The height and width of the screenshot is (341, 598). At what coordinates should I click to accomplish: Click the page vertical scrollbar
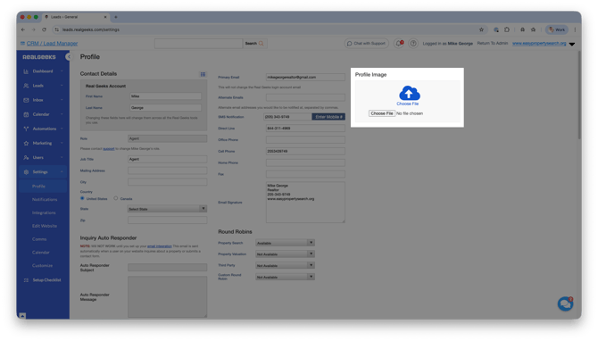pos(579,96)
